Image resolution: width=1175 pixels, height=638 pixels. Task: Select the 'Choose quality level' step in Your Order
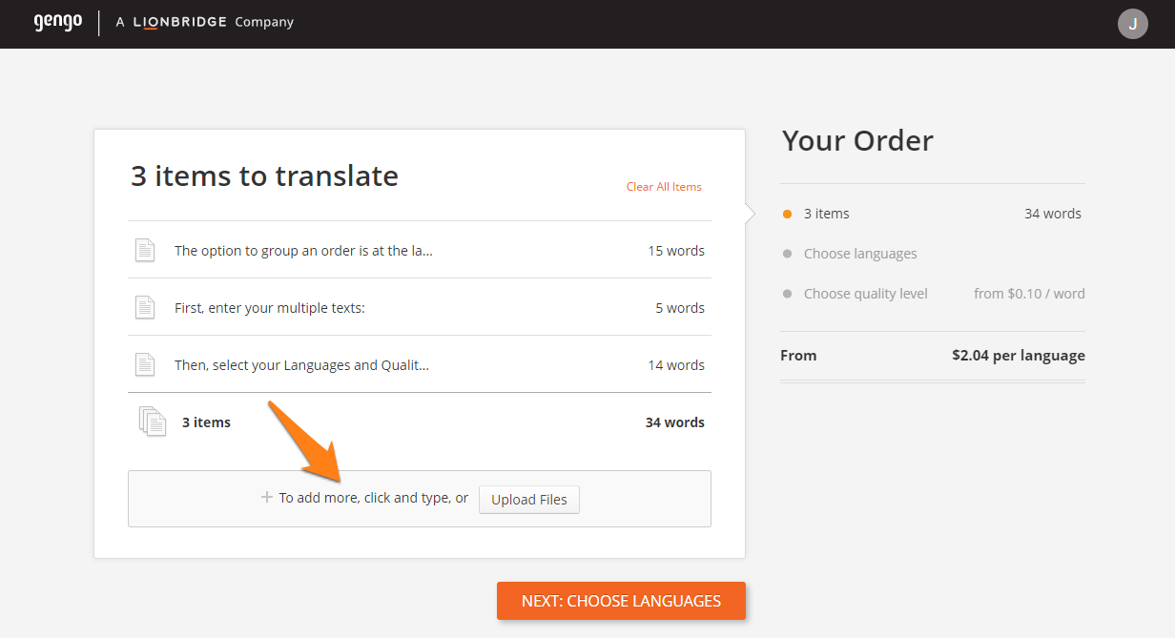(866, 294)
